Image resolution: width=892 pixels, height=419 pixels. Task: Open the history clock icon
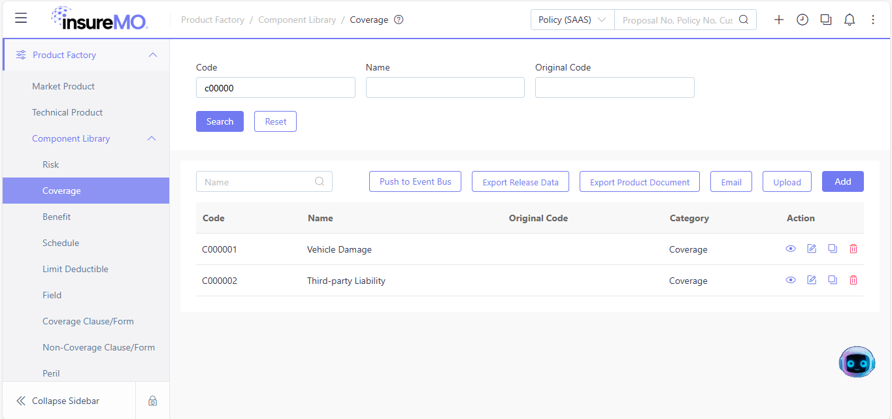802,20
